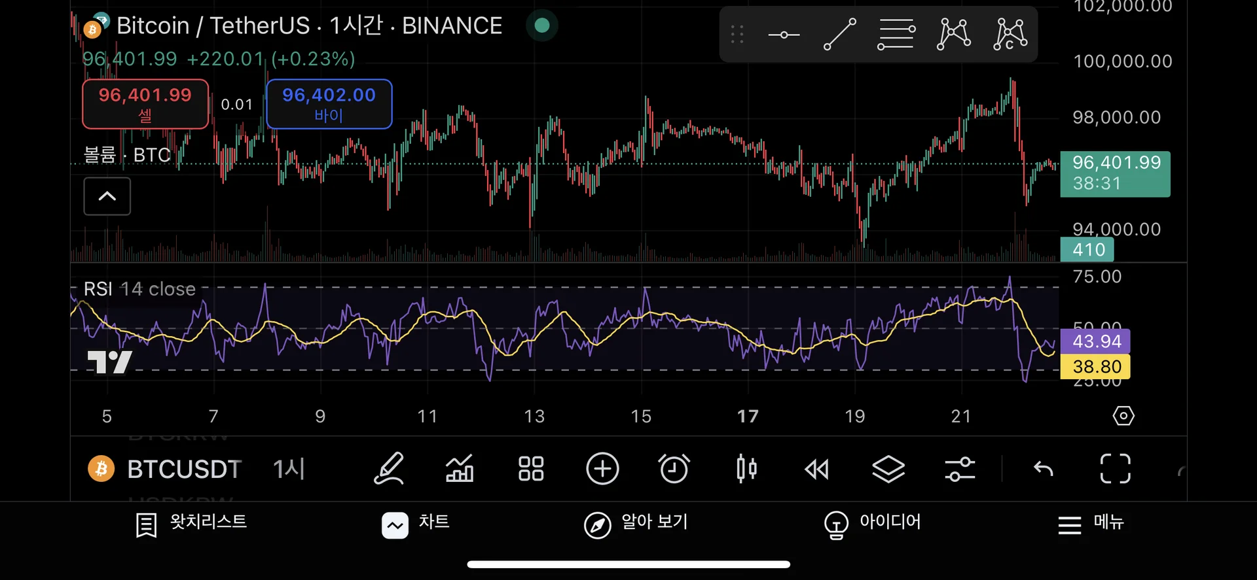Open chart settings sliders icon
Screen dimensions: 1257x580
960,469
